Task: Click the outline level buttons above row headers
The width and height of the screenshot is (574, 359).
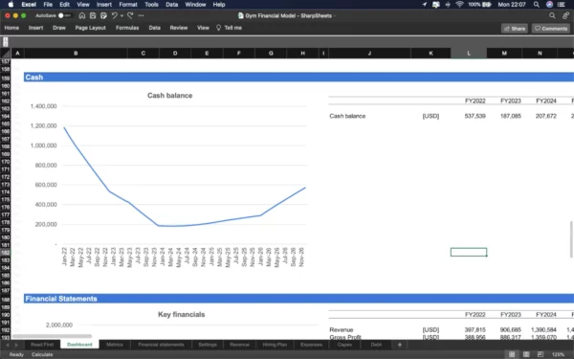Action: point(6,42)
